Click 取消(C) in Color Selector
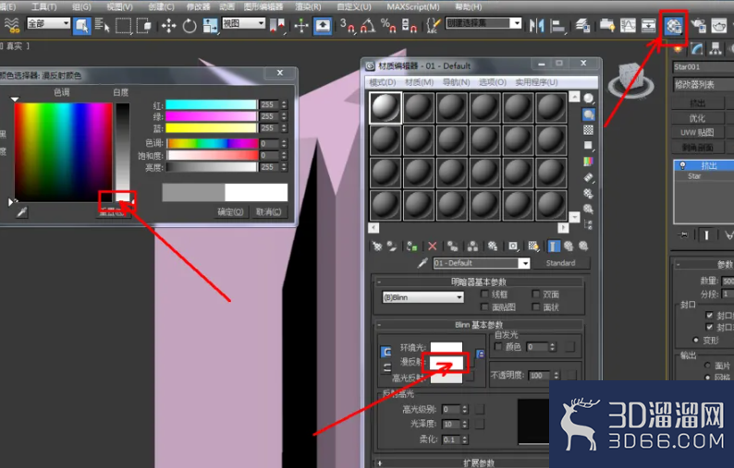The width and height of the screenshot is (734, 468). (x=269, y=211)
